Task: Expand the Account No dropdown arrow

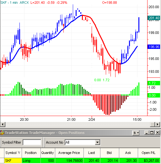Action: [x=98, y=142]
